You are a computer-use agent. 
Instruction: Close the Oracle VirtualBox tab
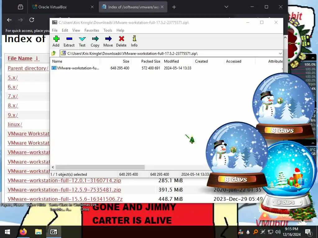click(92, 7)
